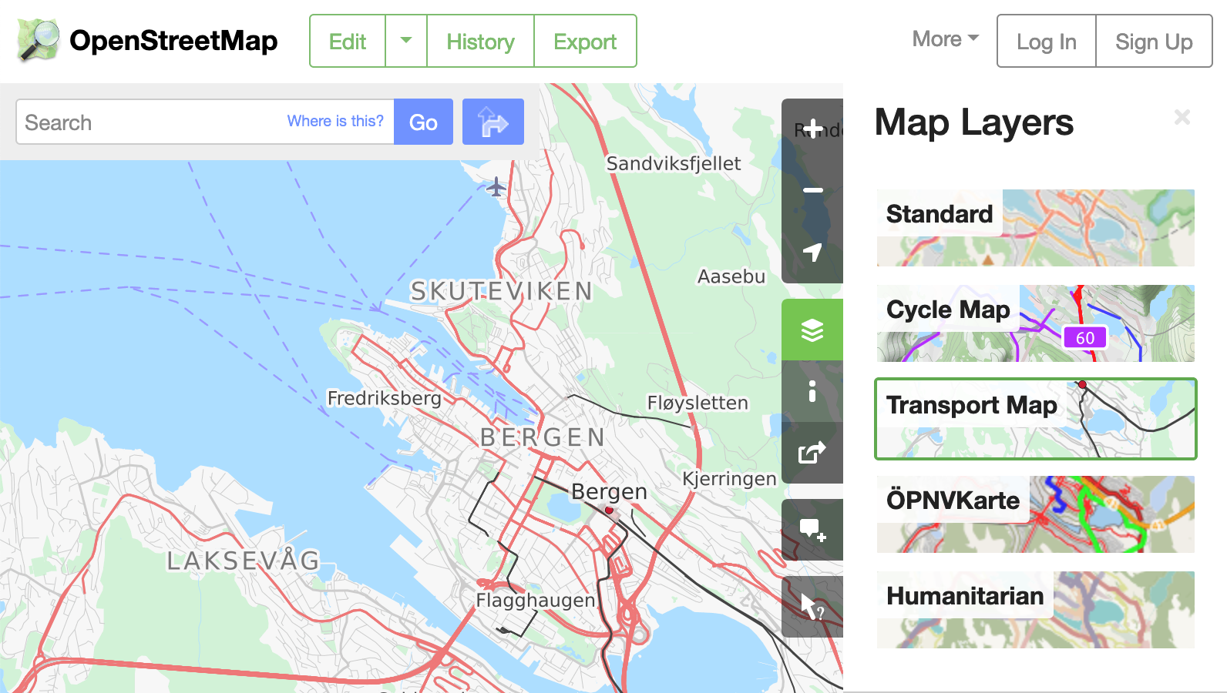Add a note with the speech bubble icon
This screenshot has width=1227, height=693.
pyautogui.click(x=812, y=530)
